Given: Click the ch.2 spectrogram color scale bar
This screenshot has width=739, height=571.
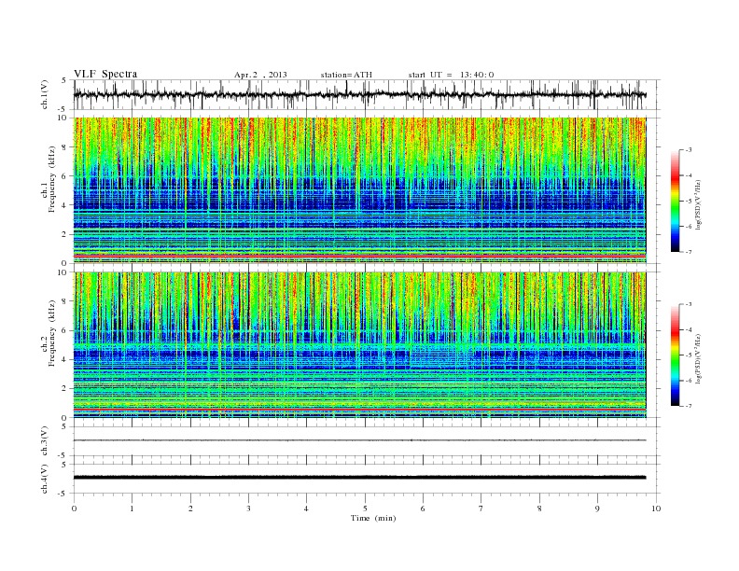Looking at the screenshot, I should tap(675, 355).
